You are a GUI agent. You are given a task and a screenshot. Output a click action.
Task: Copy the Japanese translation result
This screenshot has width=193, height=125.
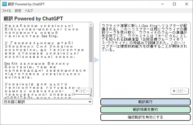(x=179, y=91)
